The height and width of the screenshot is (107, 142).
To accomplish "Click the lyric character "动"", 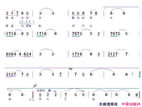I will [x=78, y=18].
